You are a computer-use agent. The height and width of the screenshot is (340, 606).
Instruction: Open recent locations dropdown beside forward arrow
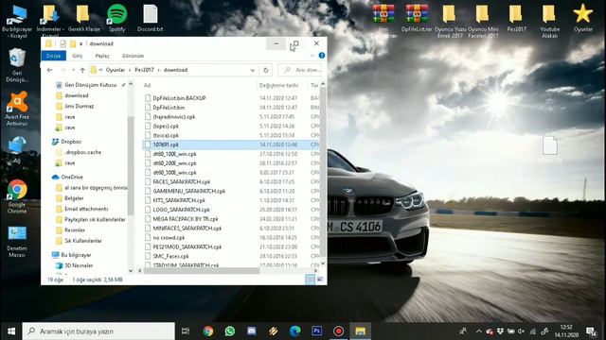74,70
